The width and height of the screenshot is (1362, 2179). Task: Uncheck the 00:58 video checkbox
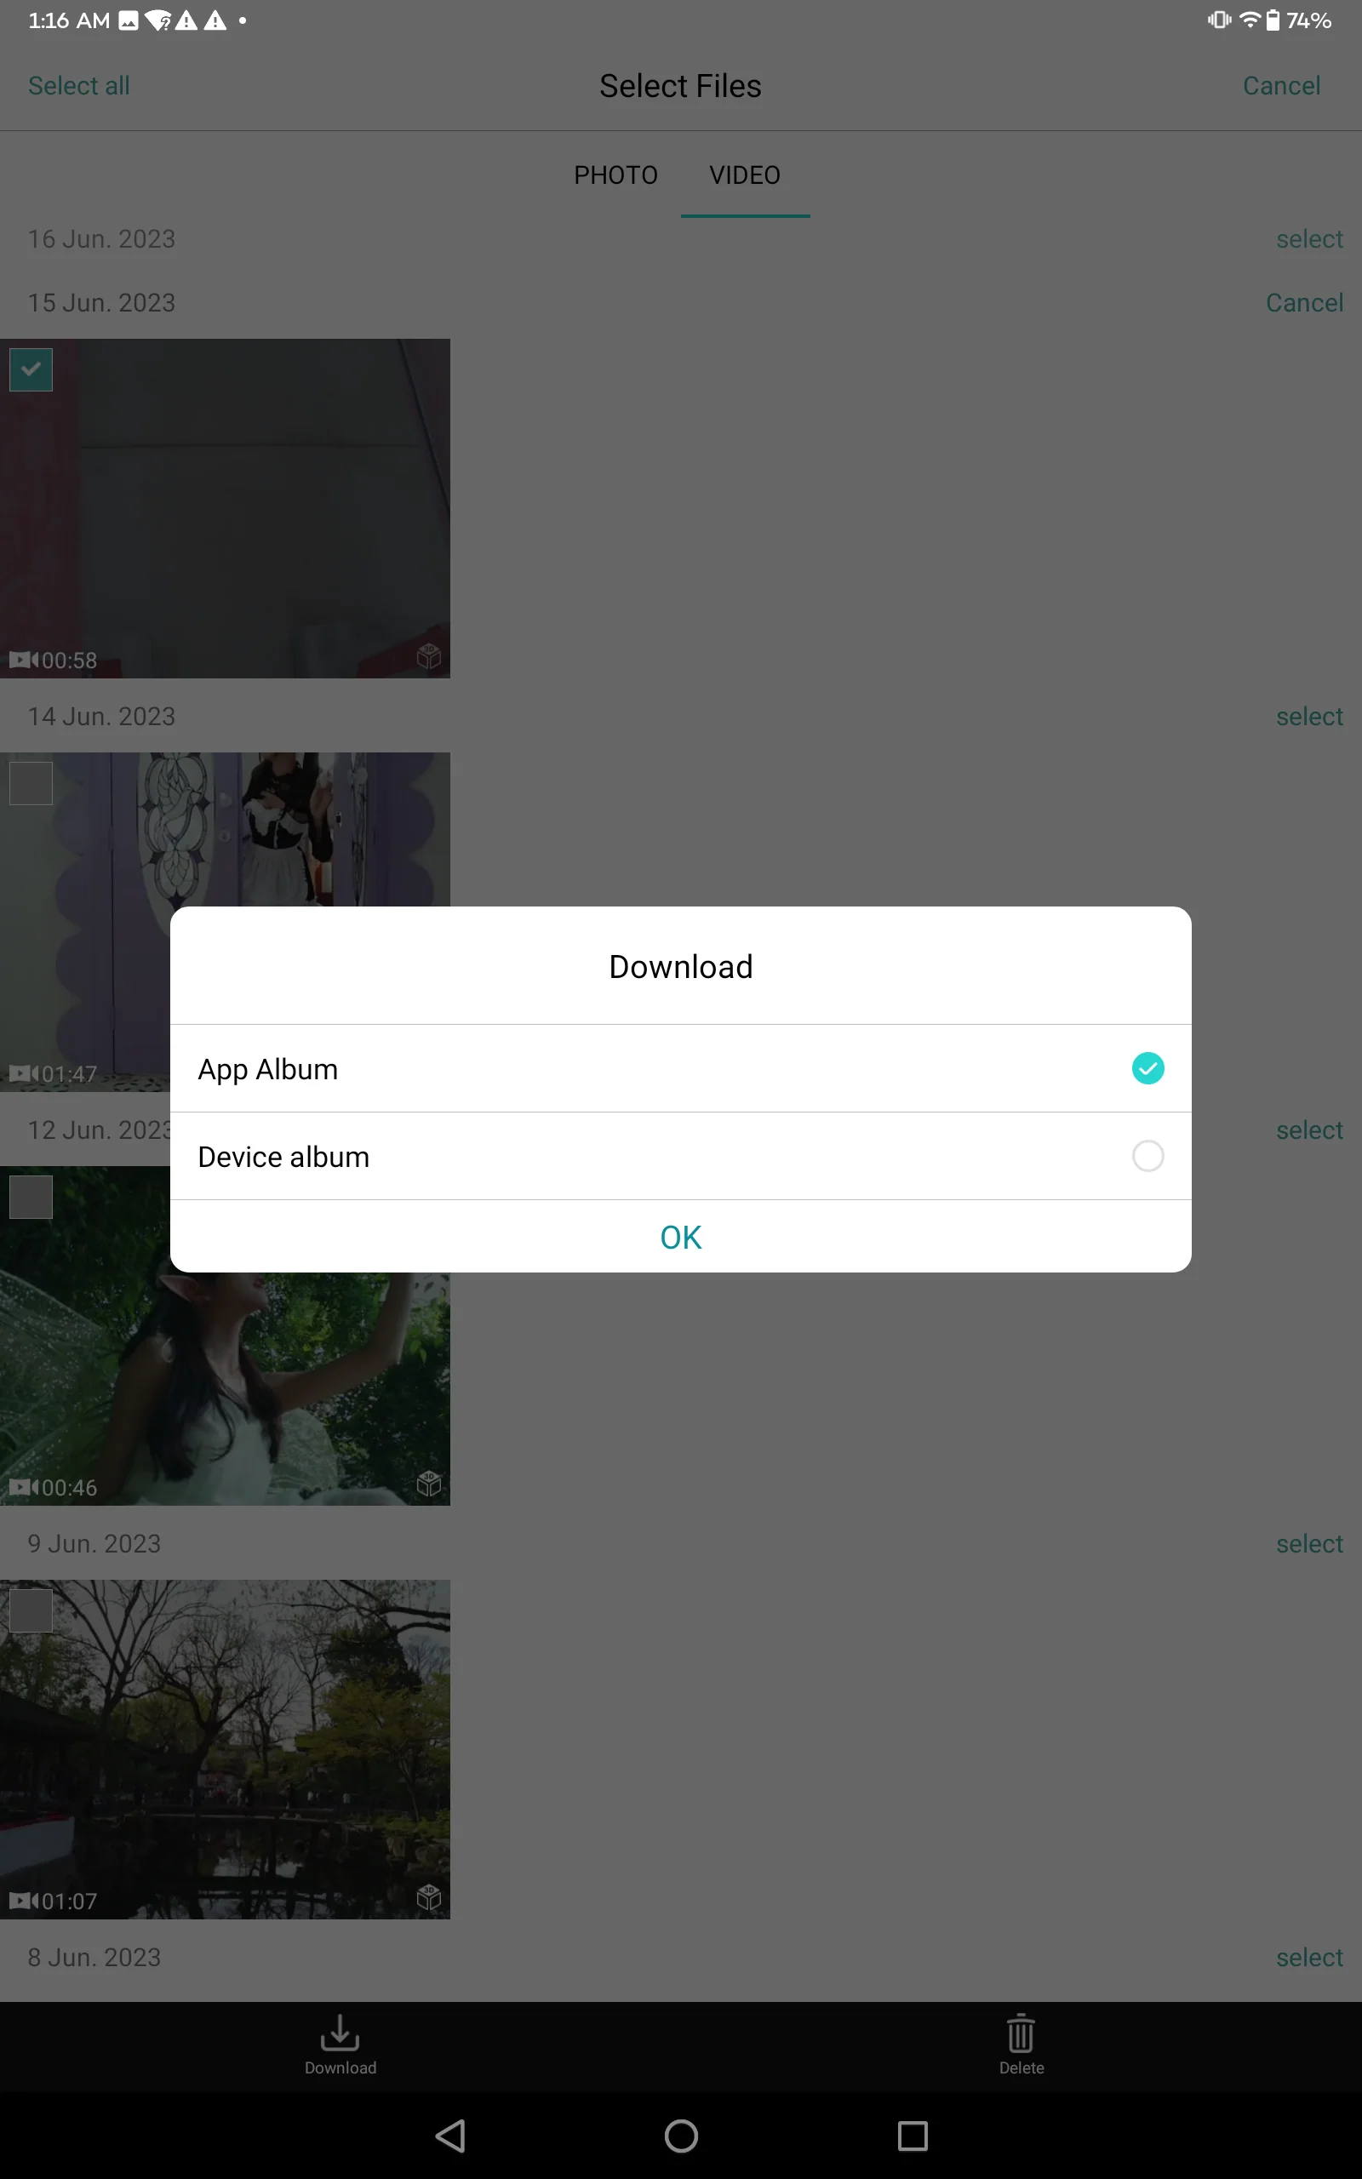(x=31, y=370)
